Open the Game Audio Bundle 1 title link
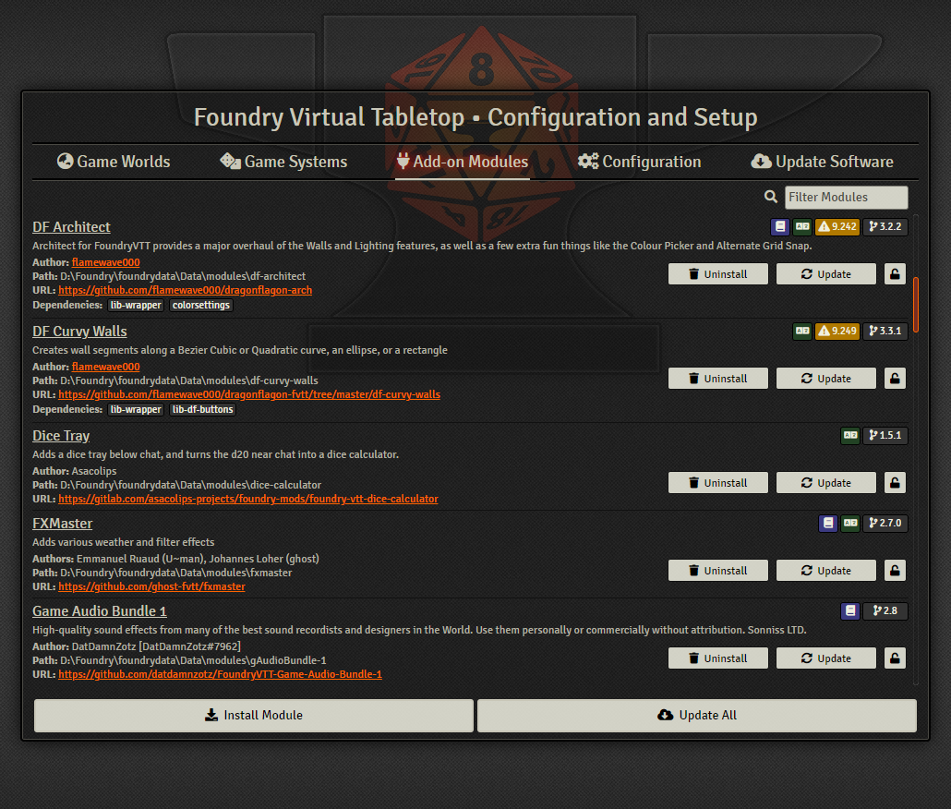 100,611
